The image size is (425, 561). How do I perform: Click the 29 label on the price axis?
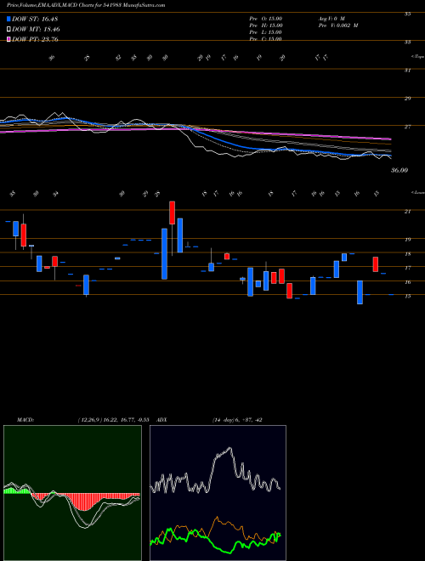click(407, 99)
